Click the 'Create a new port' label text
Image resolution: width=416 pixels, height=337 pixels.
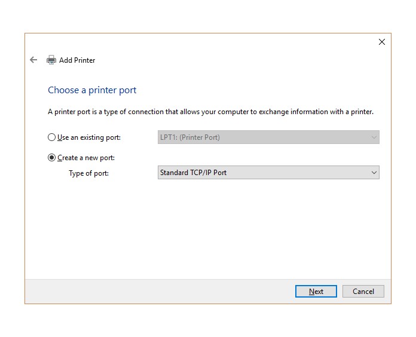(86, 158)
